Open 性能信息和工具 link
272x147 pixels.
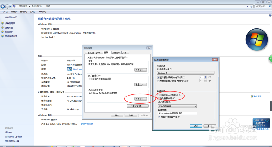click(x=12, y=141)
